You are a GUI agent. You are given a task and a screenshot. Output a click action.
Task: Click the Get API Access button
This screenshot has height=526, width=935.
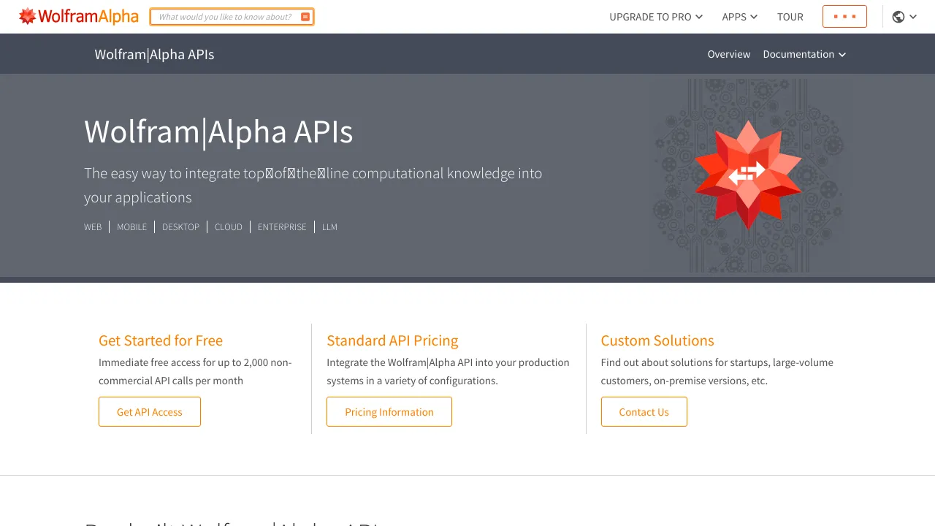tap(150, 412)
